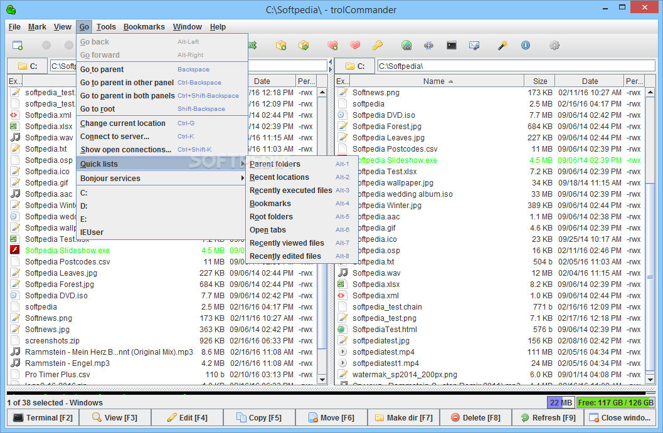663x433 pixels.
Task: Choose drive D: from the Go menu
Action: (162, 206)
